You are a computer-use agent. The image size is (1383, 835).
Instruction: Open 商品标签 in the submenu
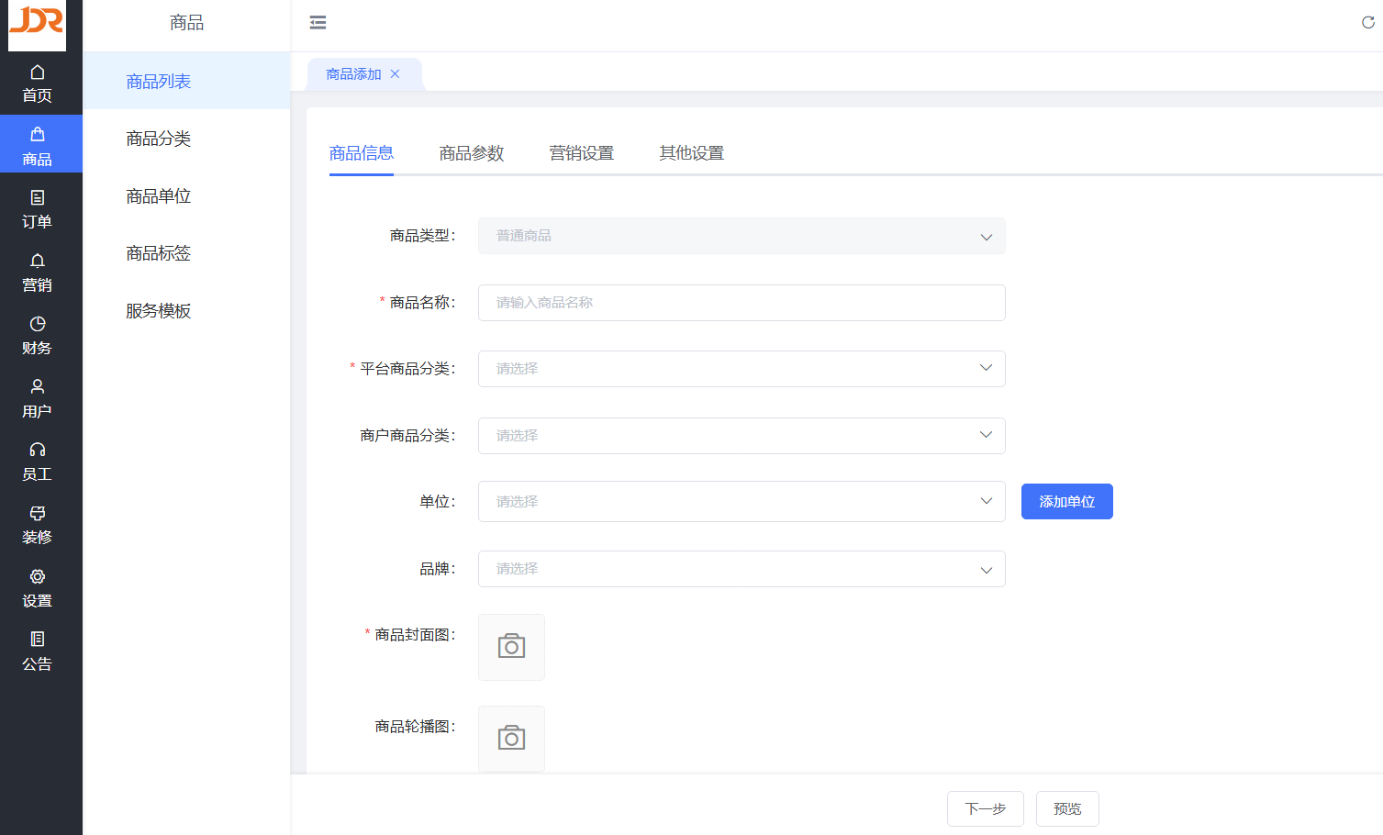tap(186, 253)
